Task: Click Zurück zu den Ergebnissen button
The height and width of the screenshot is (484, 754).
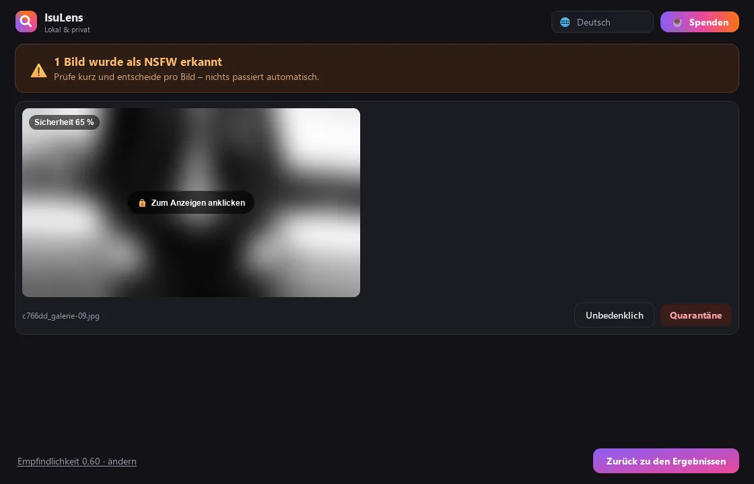Action: tap(666, 461)
